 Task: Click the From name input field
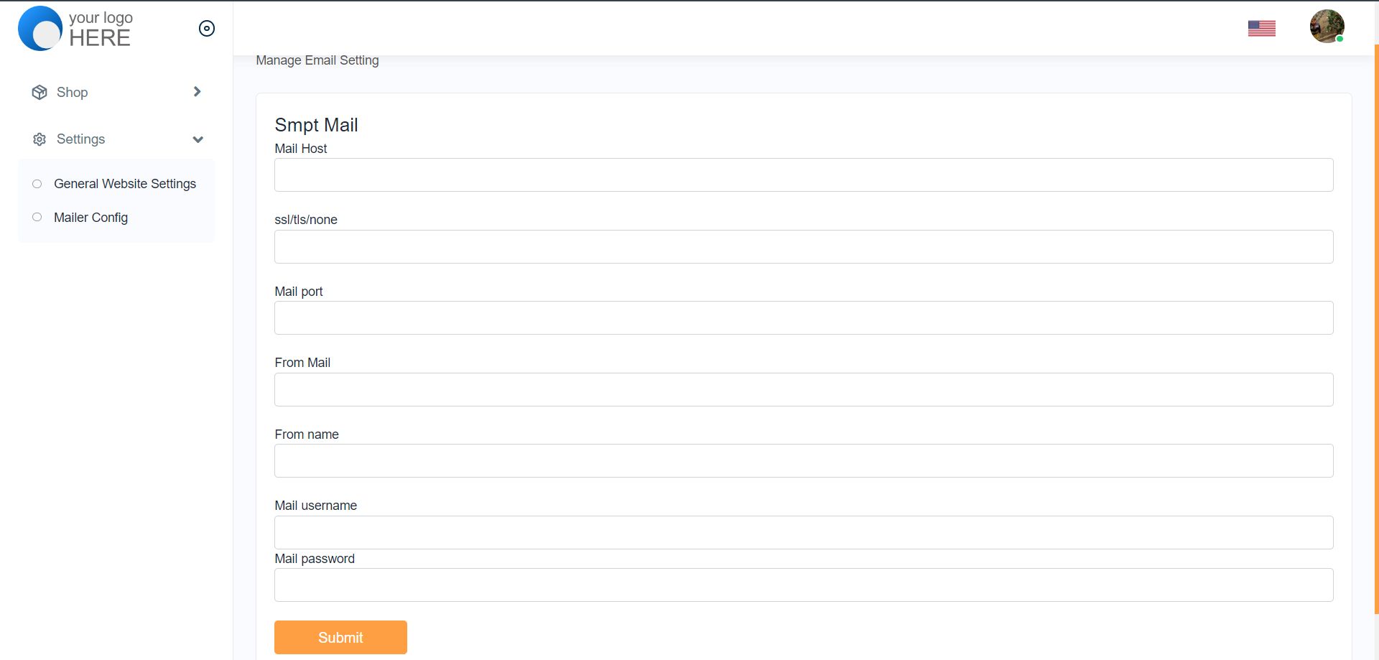click(x=803, y=461)
